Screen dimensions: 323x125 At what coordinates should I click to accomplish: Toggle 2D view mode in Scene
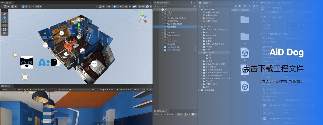[108, 6]
